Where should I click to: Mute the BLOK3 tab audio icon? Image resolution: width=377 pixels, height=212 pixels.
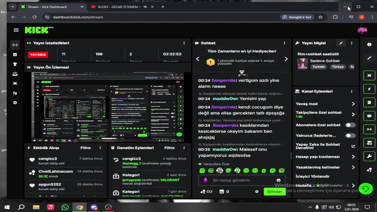click(x=145, y=7)
